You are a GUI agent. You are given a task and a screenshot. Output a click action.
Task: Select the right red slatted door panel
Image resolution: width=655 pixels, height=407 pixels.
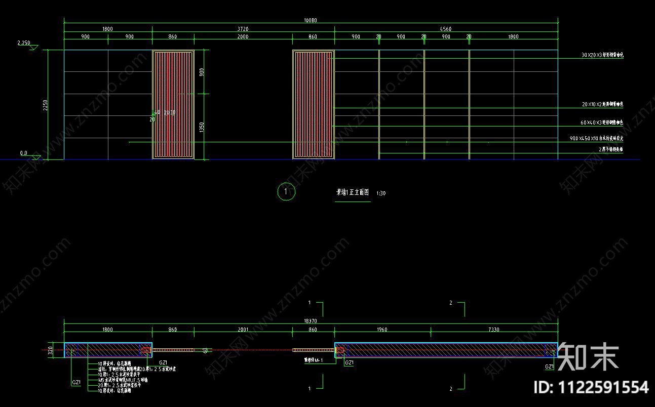pos(313,105)
